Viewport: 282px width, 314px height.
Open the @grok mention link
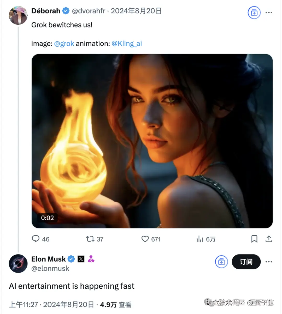(x=64, y=44)
